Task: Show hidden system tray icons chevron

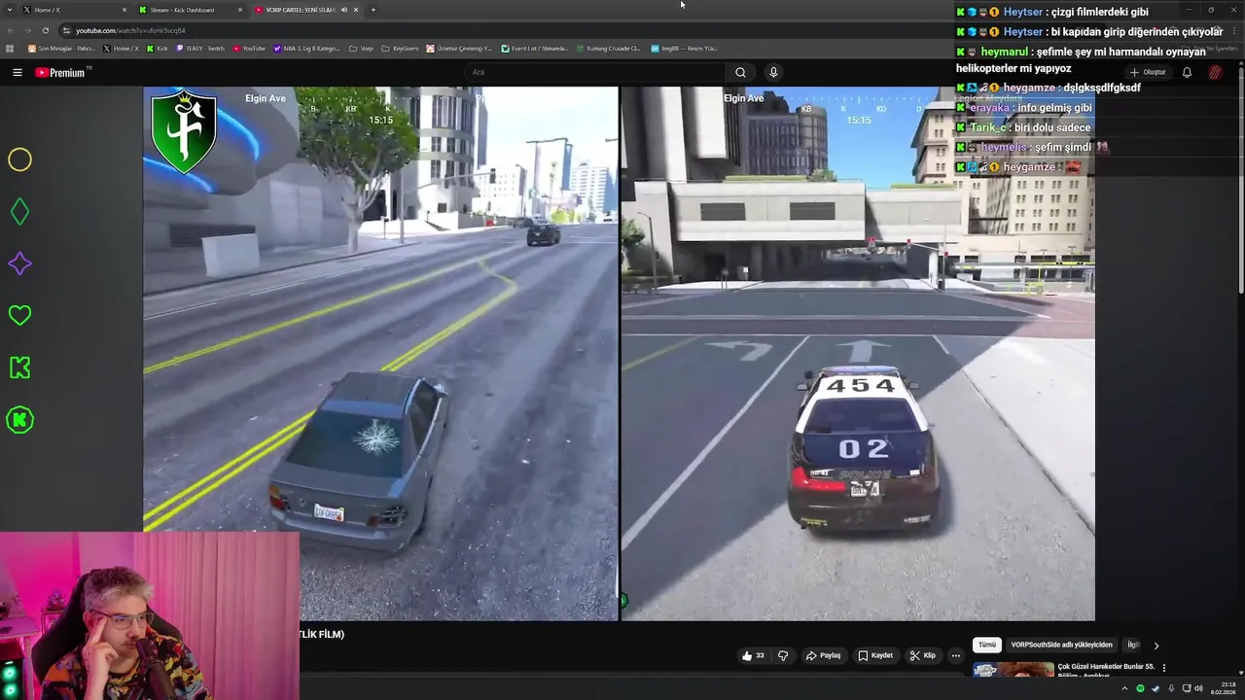Action: click(x=1124, y=688)
